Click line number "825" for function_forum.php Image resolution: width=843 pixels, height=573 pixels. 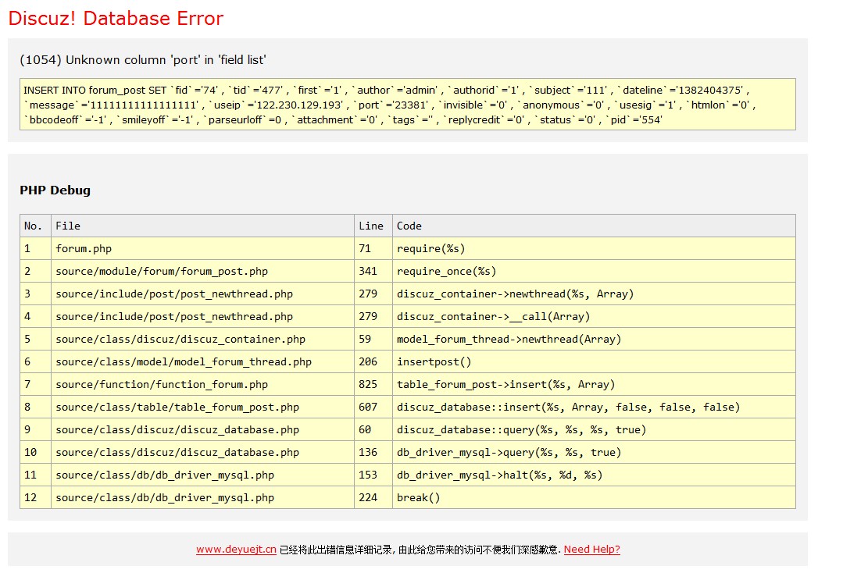coord(373,385)
